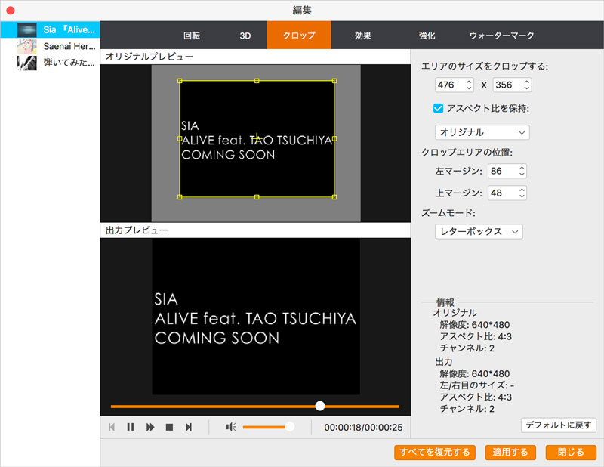Jump to the previous frame button
This screenshot has width=604, height=467.
click(x=112, y=427)
